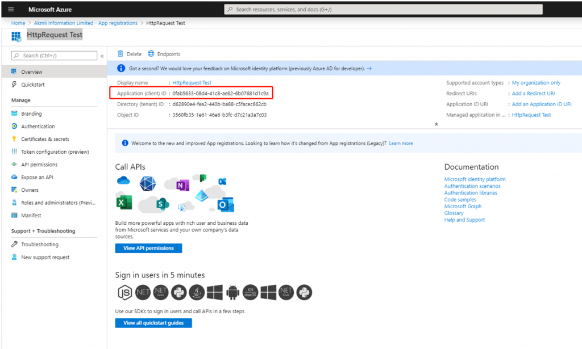Focus the top search resources field

tap(384, 9)
